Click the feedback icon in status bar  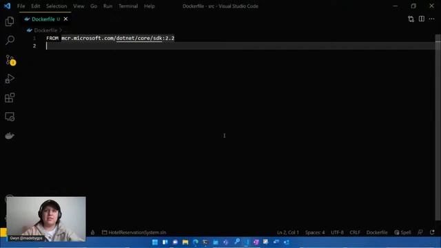(x=420, y=232)
